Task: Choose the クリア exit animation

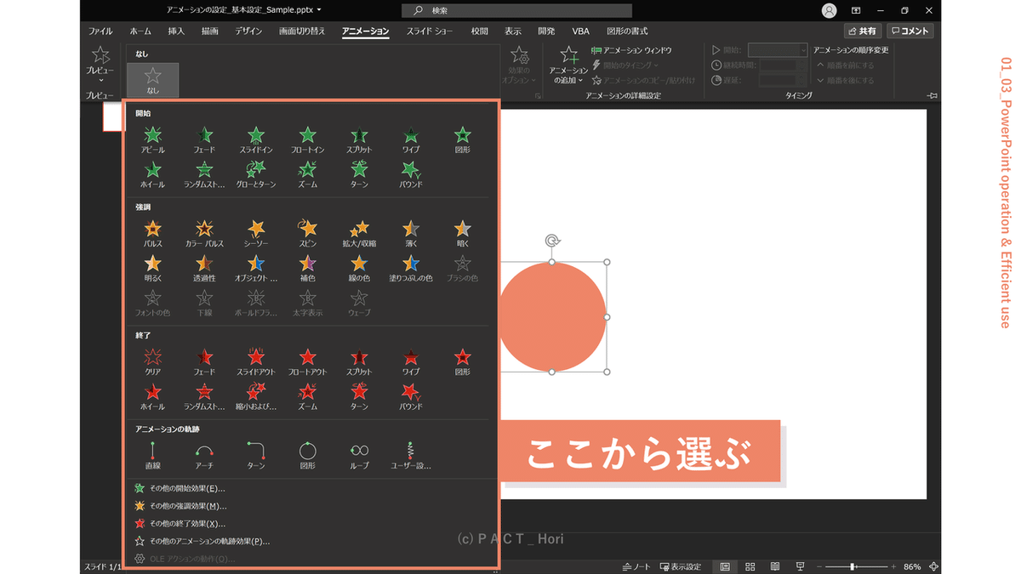Action: 153,362
